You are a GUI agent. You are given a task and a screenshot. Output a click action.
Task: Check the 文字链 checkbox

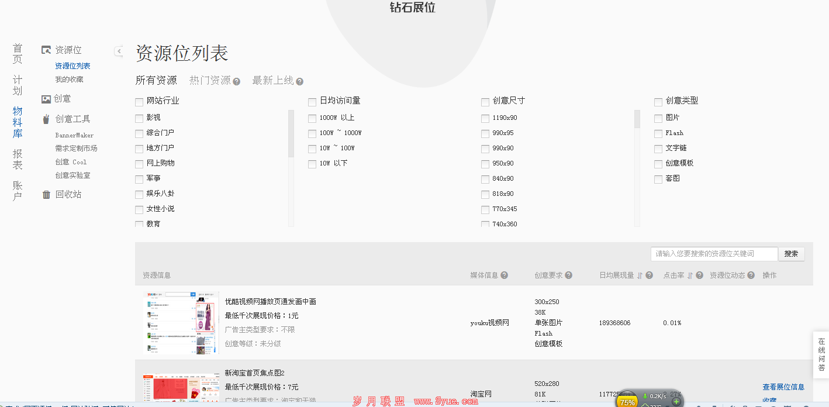[x=658, y=149]
